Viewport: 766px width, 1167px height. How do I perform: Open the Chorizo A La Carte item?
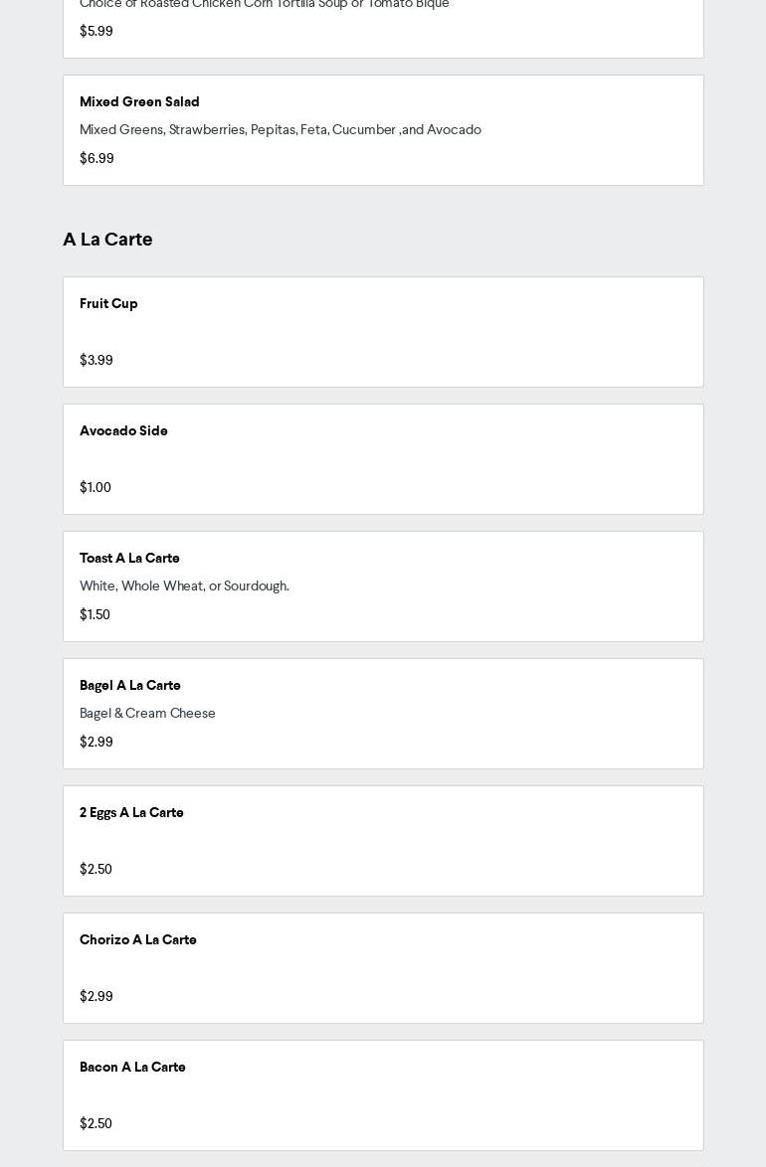point(138,939)
